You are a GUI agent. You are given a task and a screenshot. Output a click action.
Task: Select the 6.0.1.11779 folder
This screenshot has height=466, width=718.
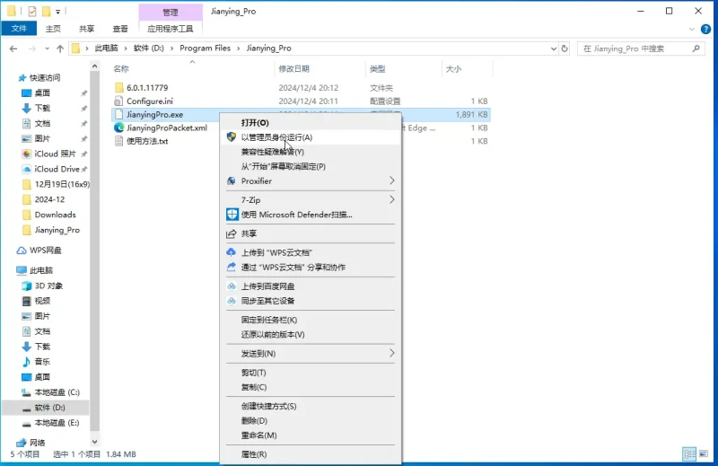(x=147, y=87)
